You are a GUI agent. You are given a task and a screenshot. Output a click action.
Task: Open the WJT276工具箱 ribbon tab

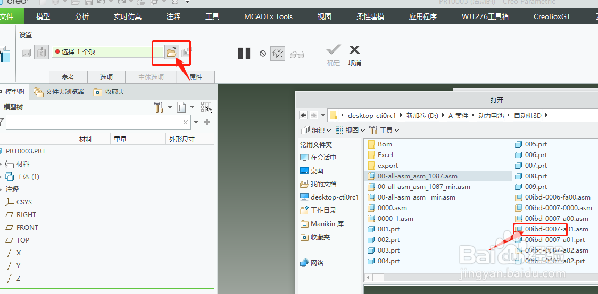(x=485, y=16)
